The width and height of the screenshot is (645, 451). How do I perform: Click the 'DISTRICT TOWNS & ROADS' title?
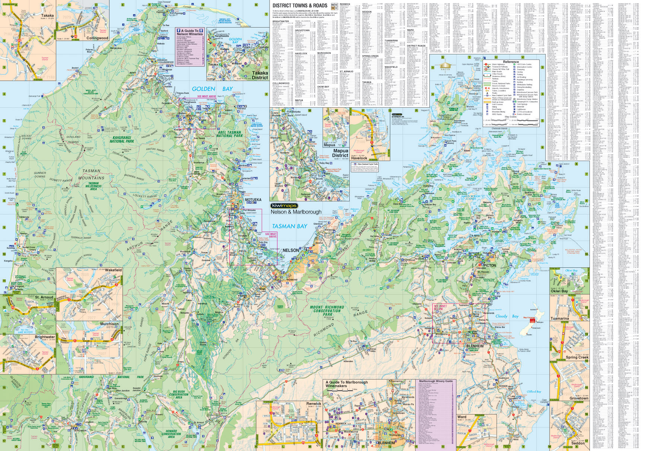click(300, 6)
